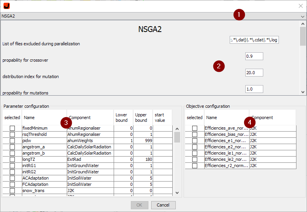Select the Efficiencies_r2_norm objective checkbox
The height and width of the screenshot is (212, 307).
(195, 166)
